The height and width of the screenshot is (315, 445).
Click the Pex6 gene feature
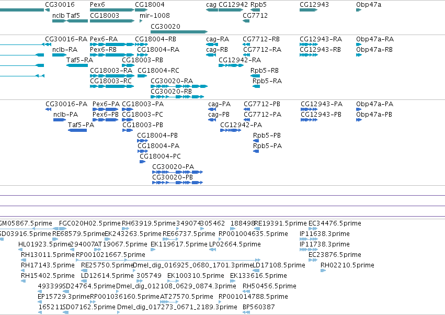112,10
